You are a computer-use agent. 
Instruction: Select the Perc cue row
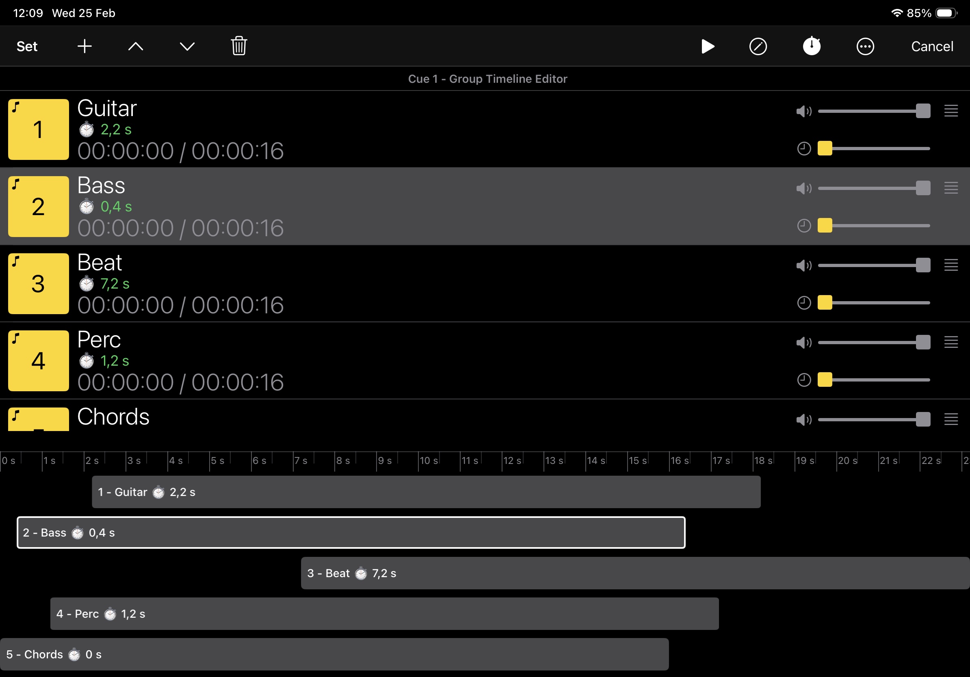click(x=422, y=361)
